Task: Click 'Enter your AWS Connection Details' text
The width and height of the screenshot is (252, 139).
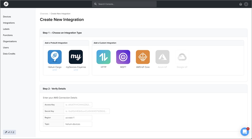Action: point(60,98)
